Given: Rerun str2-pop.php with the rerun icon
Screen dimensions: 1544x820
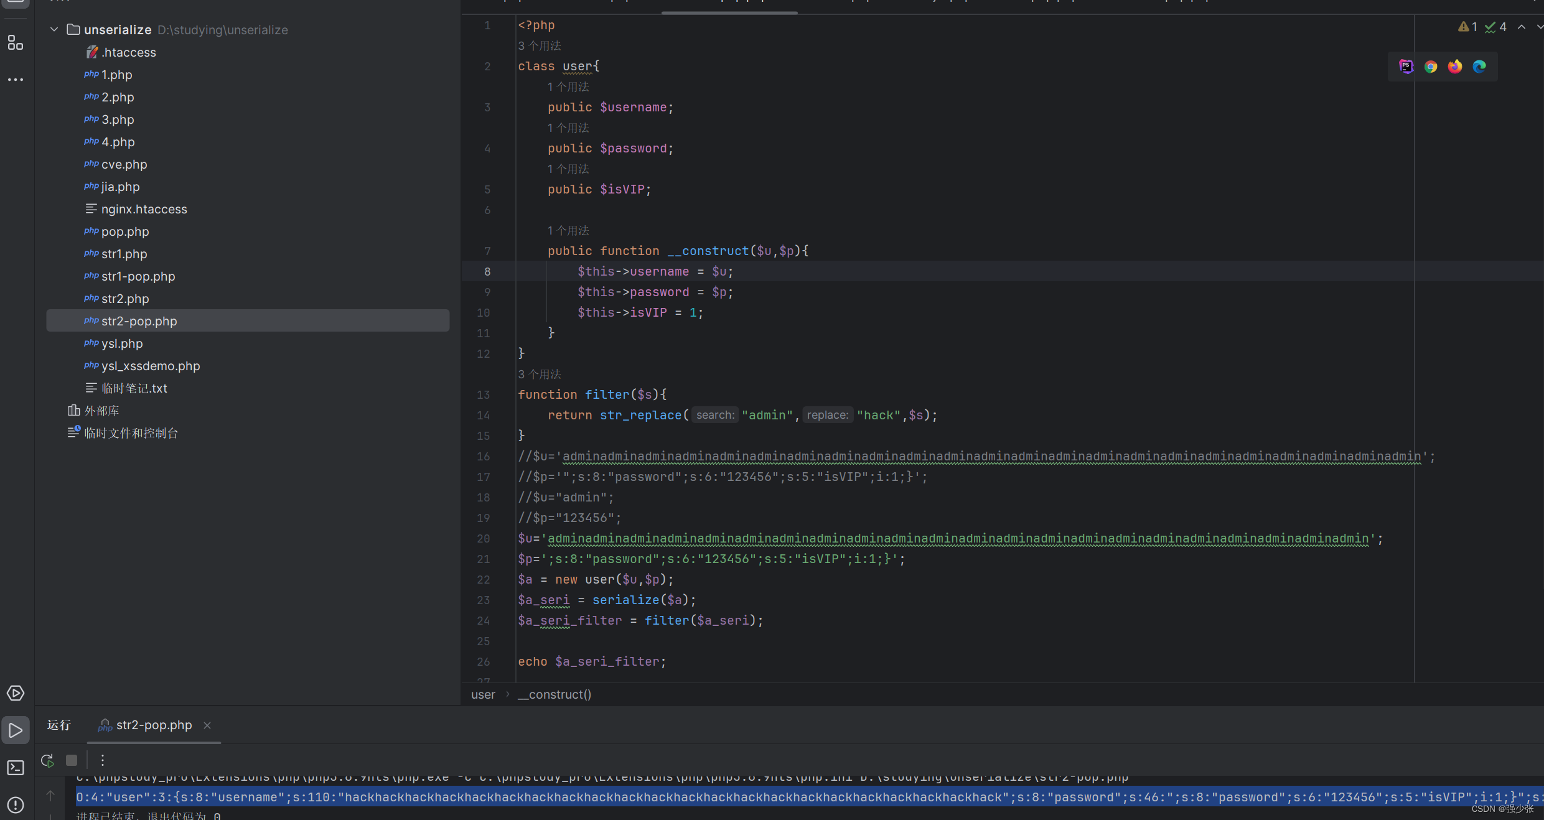Looking at the screenshot, I should click(x=47, y=760).
